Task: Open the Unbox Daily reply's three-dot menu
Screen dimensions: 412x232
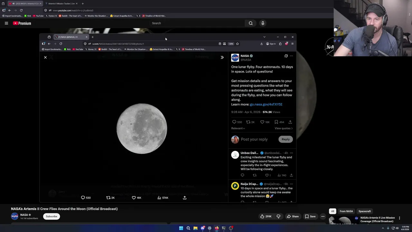Action: pos(291,153)
